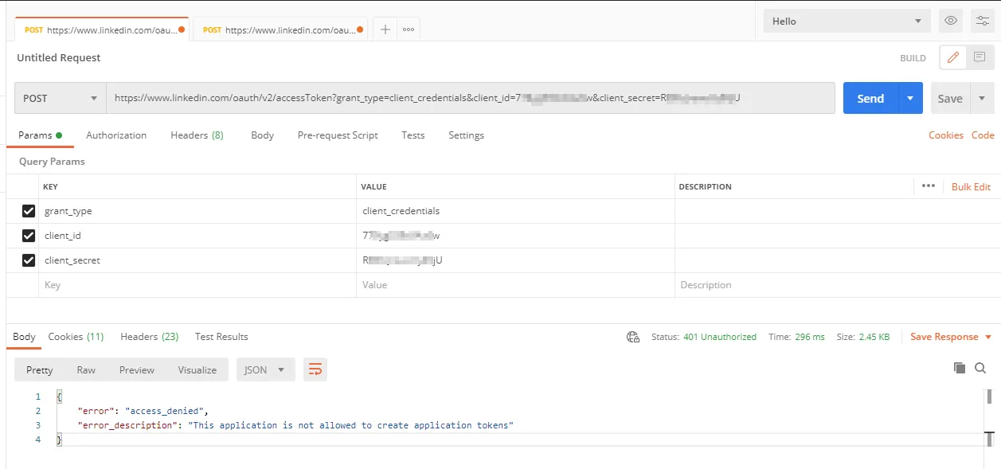1001x469 pixels.
Task: Select the Visualize response view
Action: 197,369
